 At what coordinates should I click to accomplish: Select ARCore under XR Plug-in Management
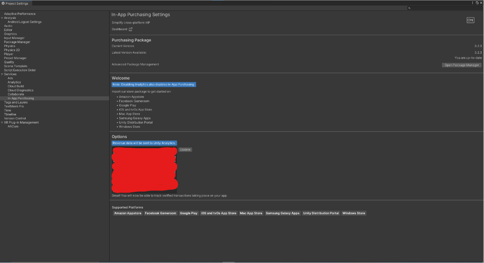13,126
